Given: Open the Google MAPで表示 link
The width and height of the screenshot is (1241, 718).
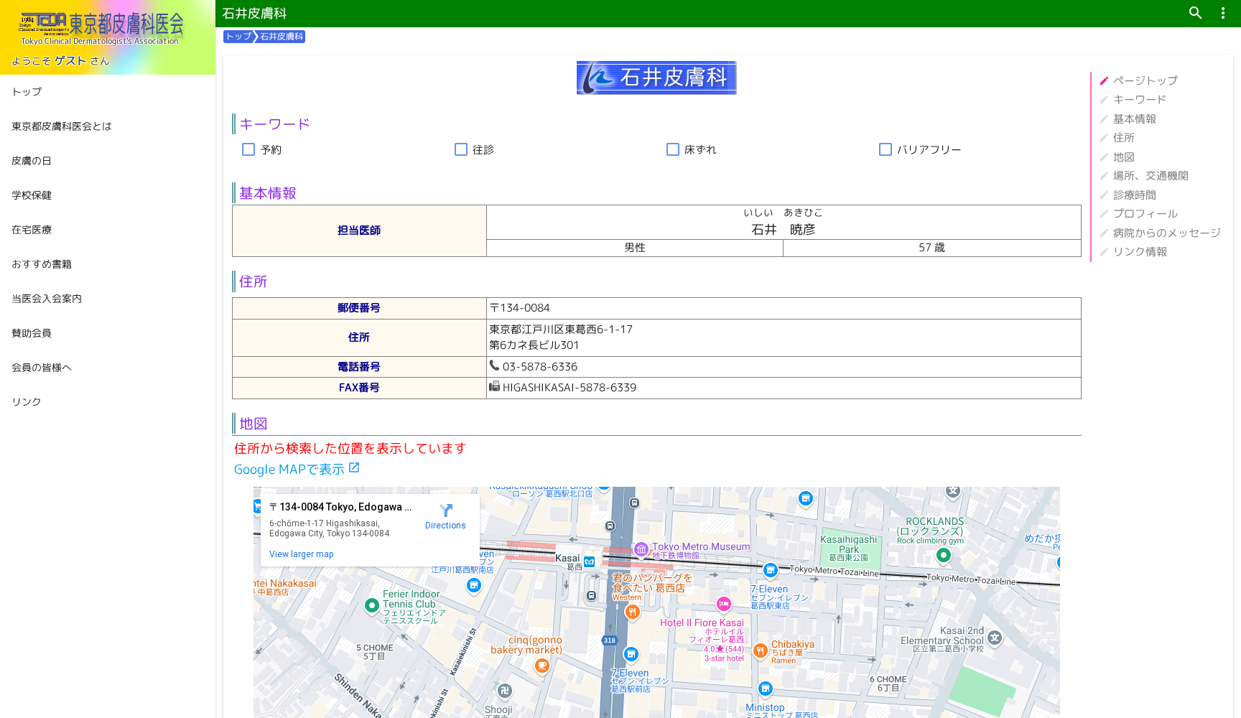Looking at the screenshot, I should click(289, 469).
